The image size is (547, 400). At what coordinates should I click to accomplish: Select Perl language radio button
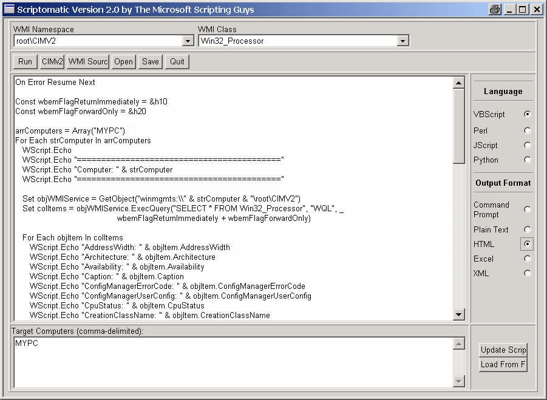527,131
